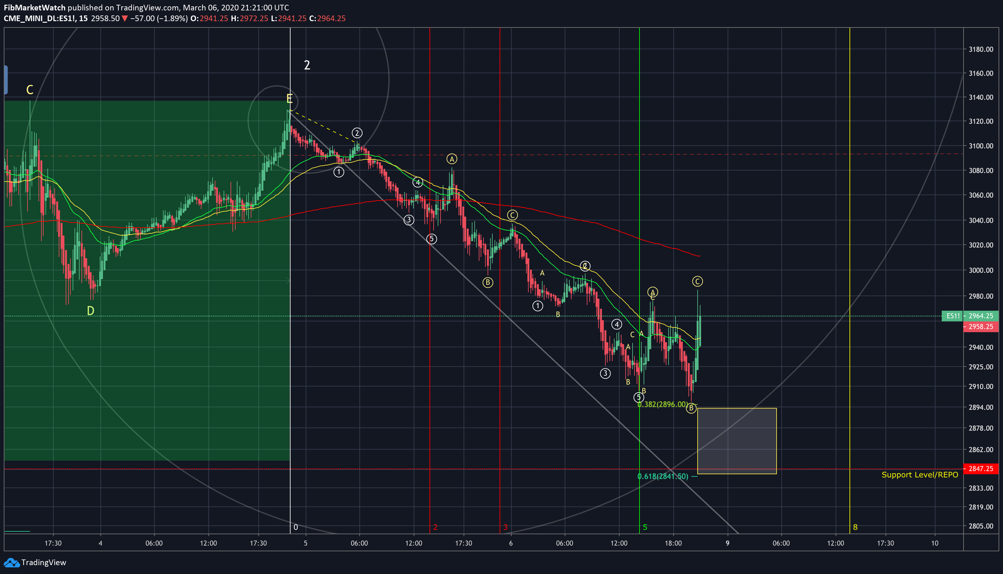This screenshot has width=1003, height=574.
Task: Click the white time zone number 0
Action: [x=296, y=527]
